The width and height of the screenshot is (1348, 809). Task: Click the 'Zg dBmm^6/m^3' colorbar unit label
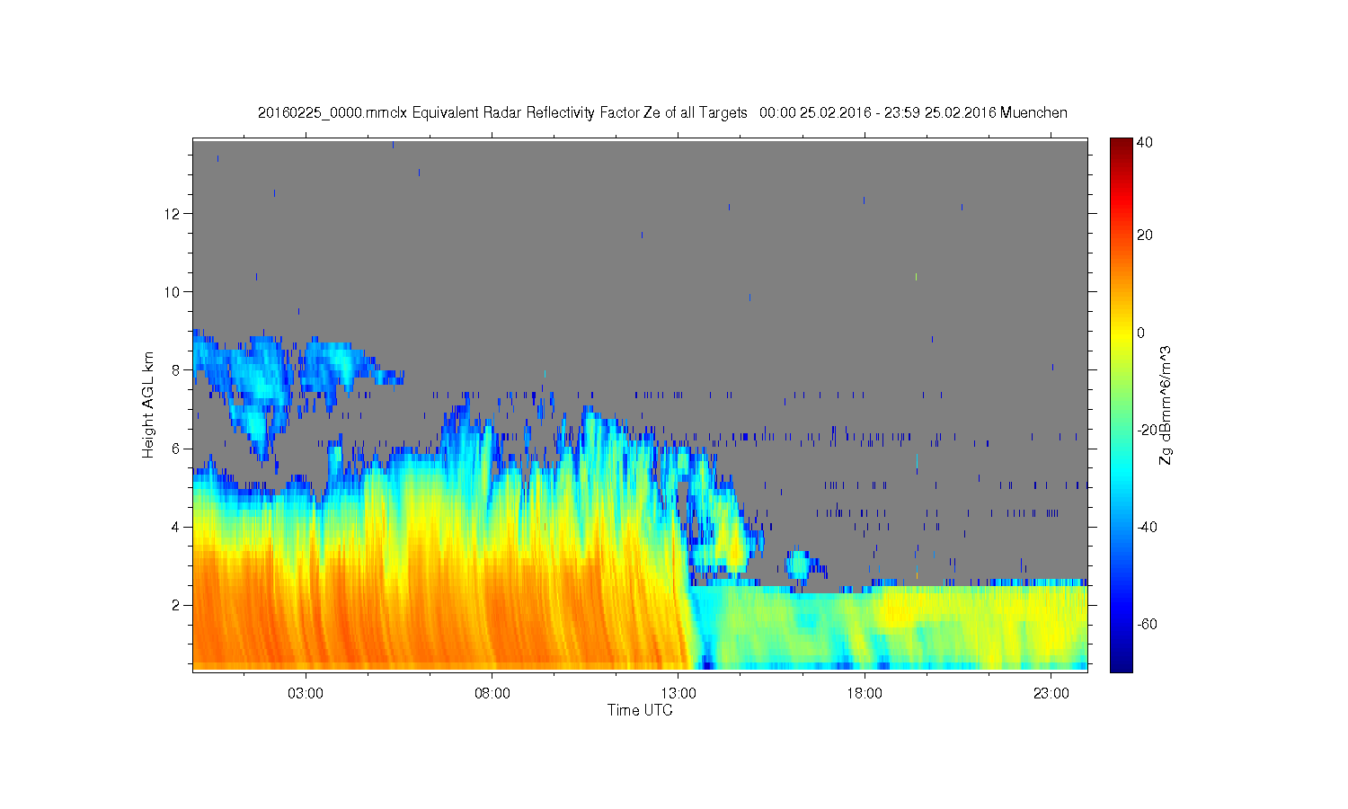(x=1166, y=404)
